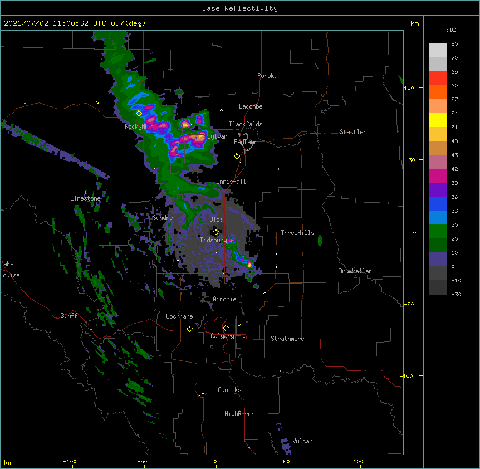Image resolution: width=480 pixels, height=469 pixels.
Task: Click the Okotoks label
Action: (229, 390)
